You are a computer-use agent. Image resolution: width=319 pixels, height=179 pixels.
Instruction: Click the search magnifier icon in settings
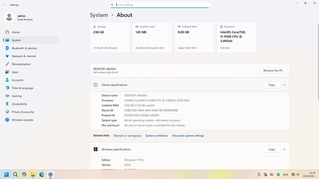[x=112, y=5]
